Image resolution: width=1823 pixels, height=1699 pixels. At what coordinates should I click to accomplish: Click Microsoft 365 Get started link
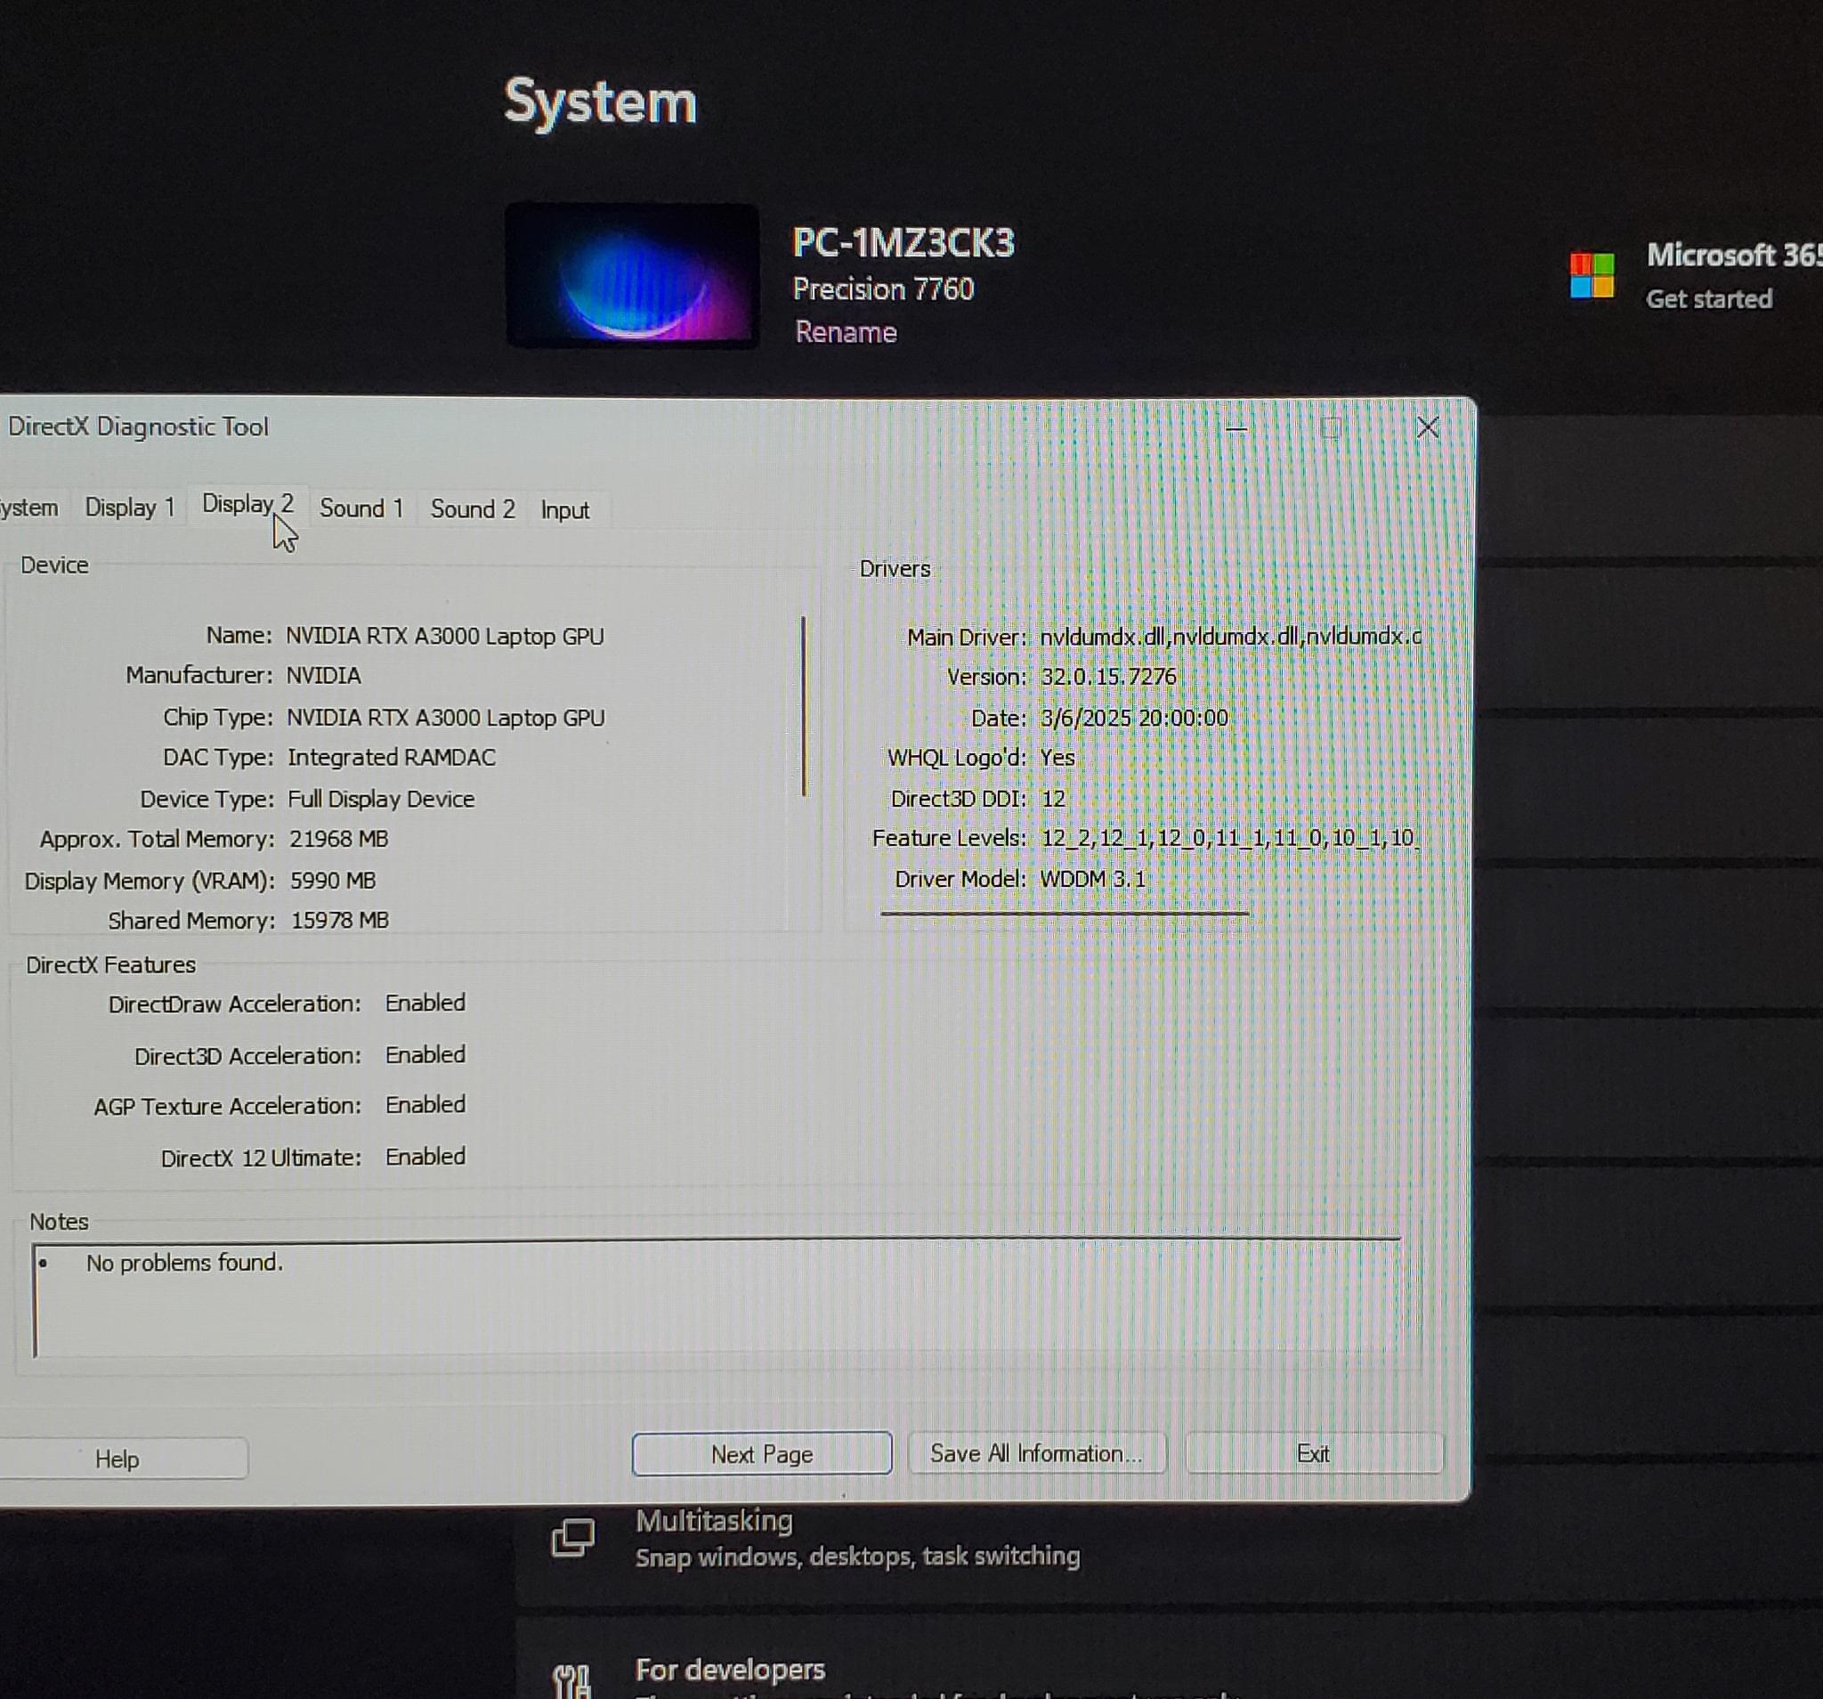(1708, 299)
